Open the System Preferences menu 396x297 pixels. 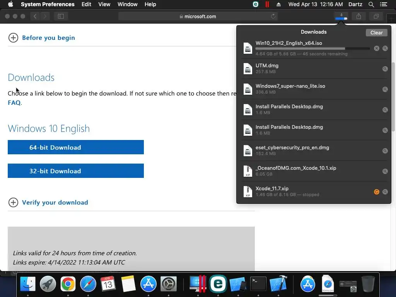tap(48, 4)
